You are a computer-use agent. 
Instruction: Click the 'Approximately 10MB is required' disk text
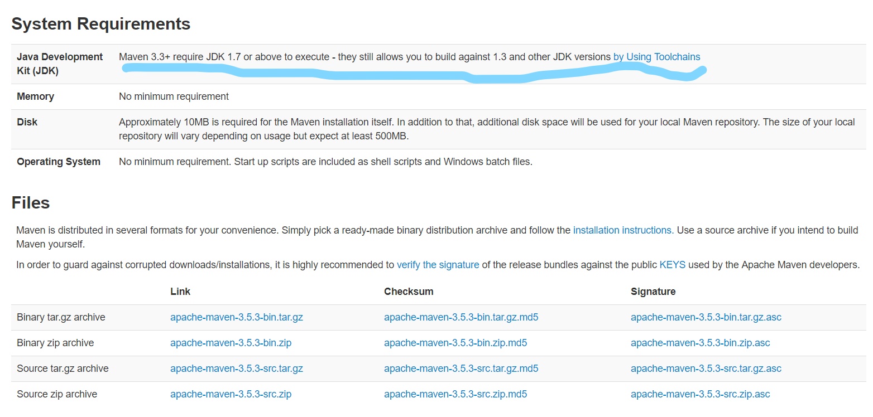(x=487, y=129)
